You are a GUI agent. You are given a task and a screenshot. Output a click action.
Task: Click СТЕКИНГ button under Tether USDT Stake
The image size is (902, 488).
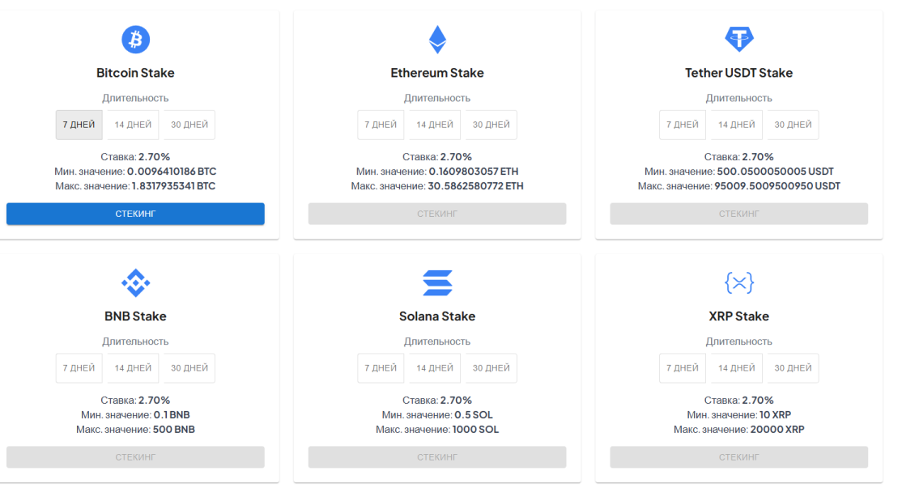738,214
